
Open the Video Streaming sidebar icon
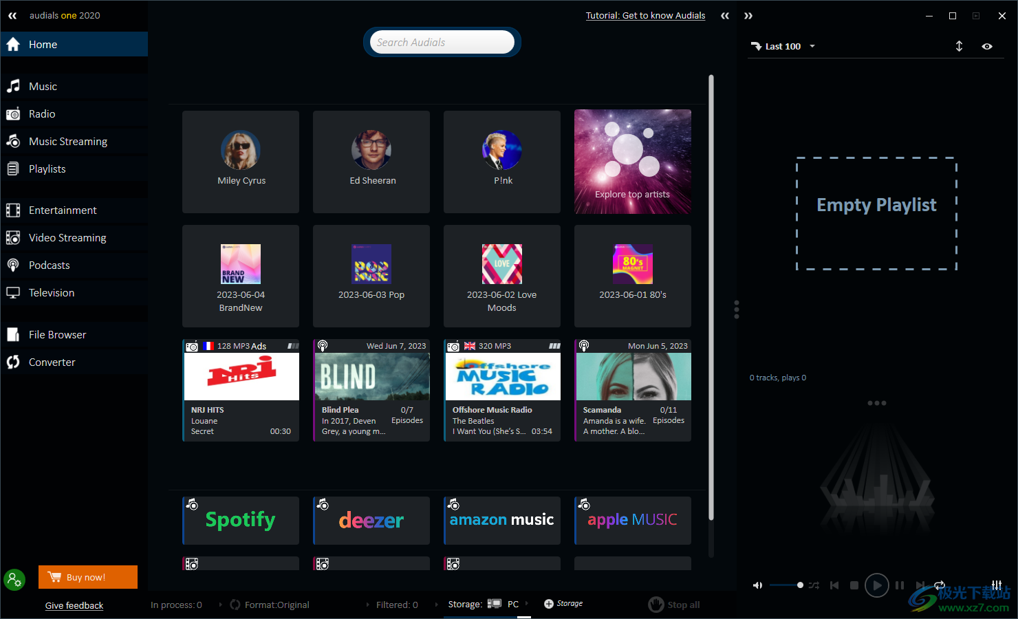tap(13, 238)
